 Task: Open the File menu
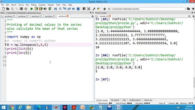(2, 5)
